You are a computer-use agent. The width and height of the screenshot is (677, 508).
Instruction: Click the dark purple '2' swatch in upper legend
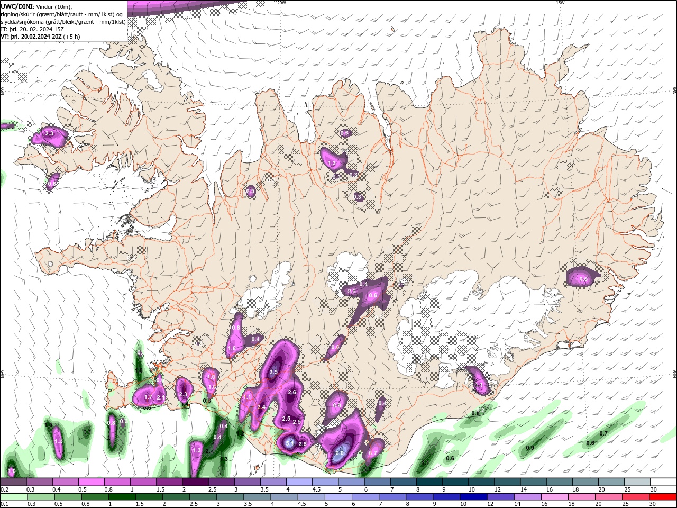click(x=195, y=482)
